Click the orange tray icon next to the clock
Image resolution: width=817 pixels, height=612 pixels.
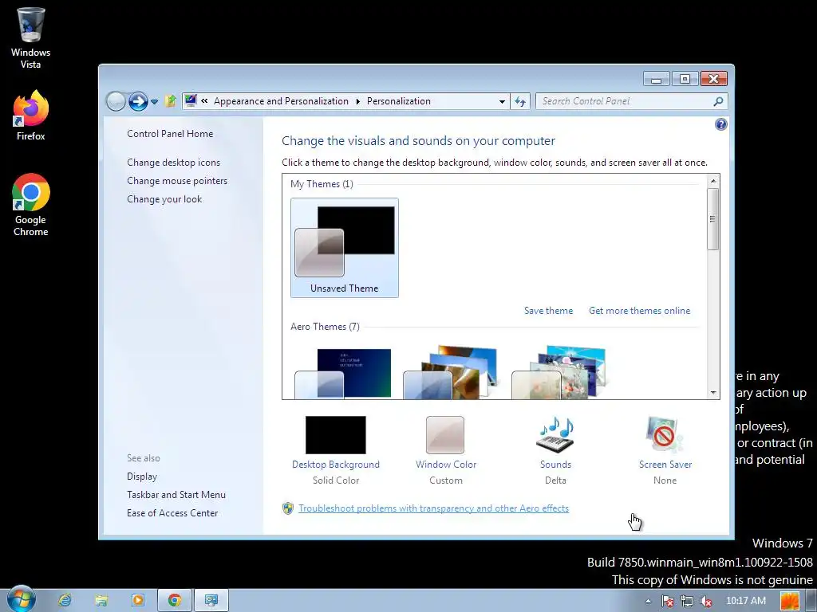[789, 601]
